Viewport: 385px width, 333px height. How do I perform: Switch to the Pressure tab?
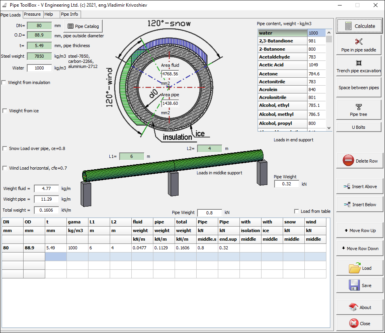pyautogui.click(x=32, y=14)
